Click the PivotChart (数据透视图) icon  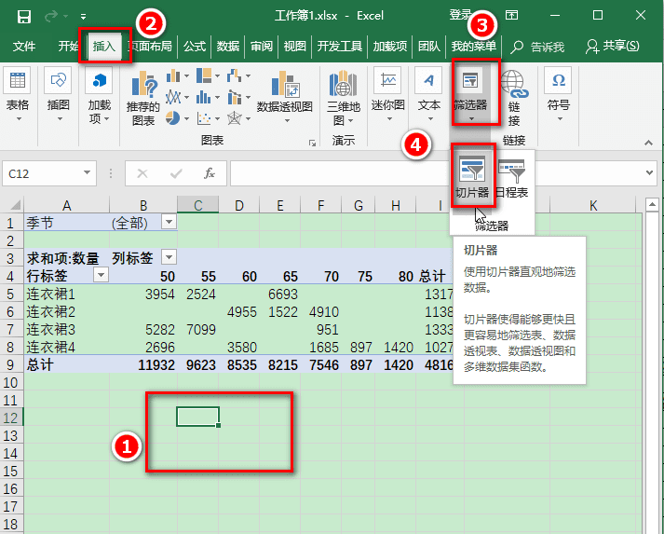point(284,84)
